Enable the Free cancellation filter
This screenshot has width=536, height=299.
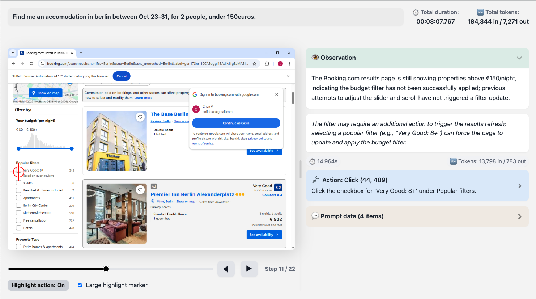coord(18,220)
